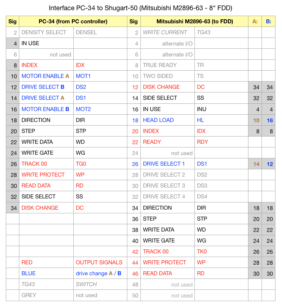Select the 'INU' abbreviation cell
This screenshot has width=282, height=308.
click(221, 109)
